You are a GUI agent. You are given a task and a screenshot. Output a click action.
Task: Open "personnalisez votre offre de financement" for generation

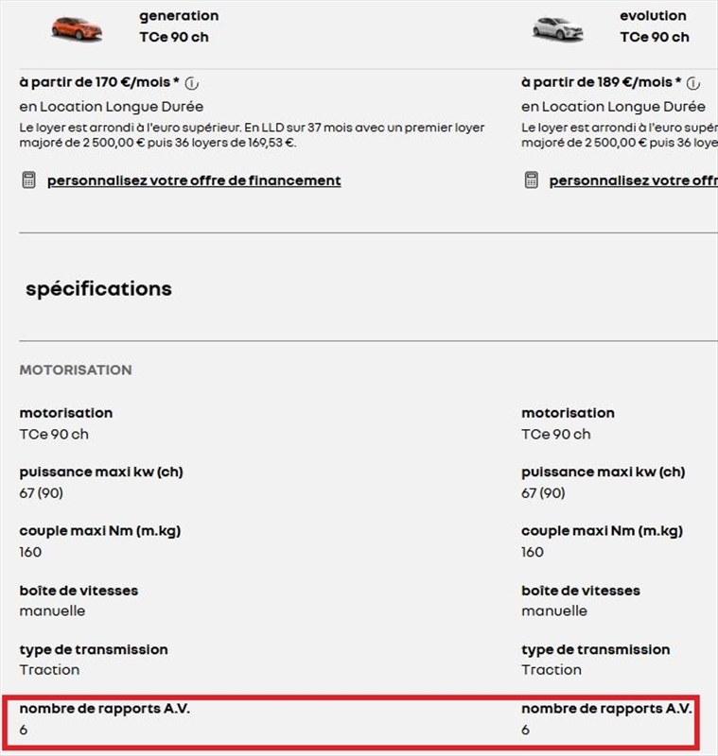[x=194, y=180]
